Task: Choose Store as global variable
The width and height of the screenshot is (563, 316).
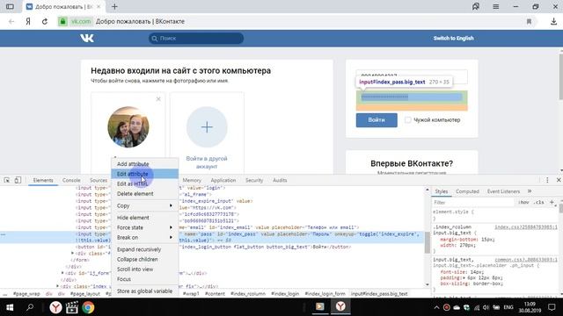Action: pos(144,291)
